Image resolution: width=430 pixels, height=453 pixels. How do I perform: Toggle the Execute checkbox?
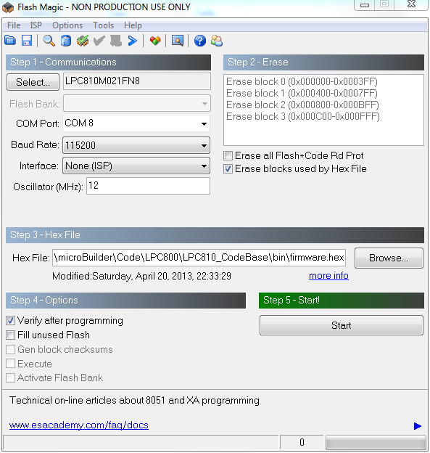11,364
